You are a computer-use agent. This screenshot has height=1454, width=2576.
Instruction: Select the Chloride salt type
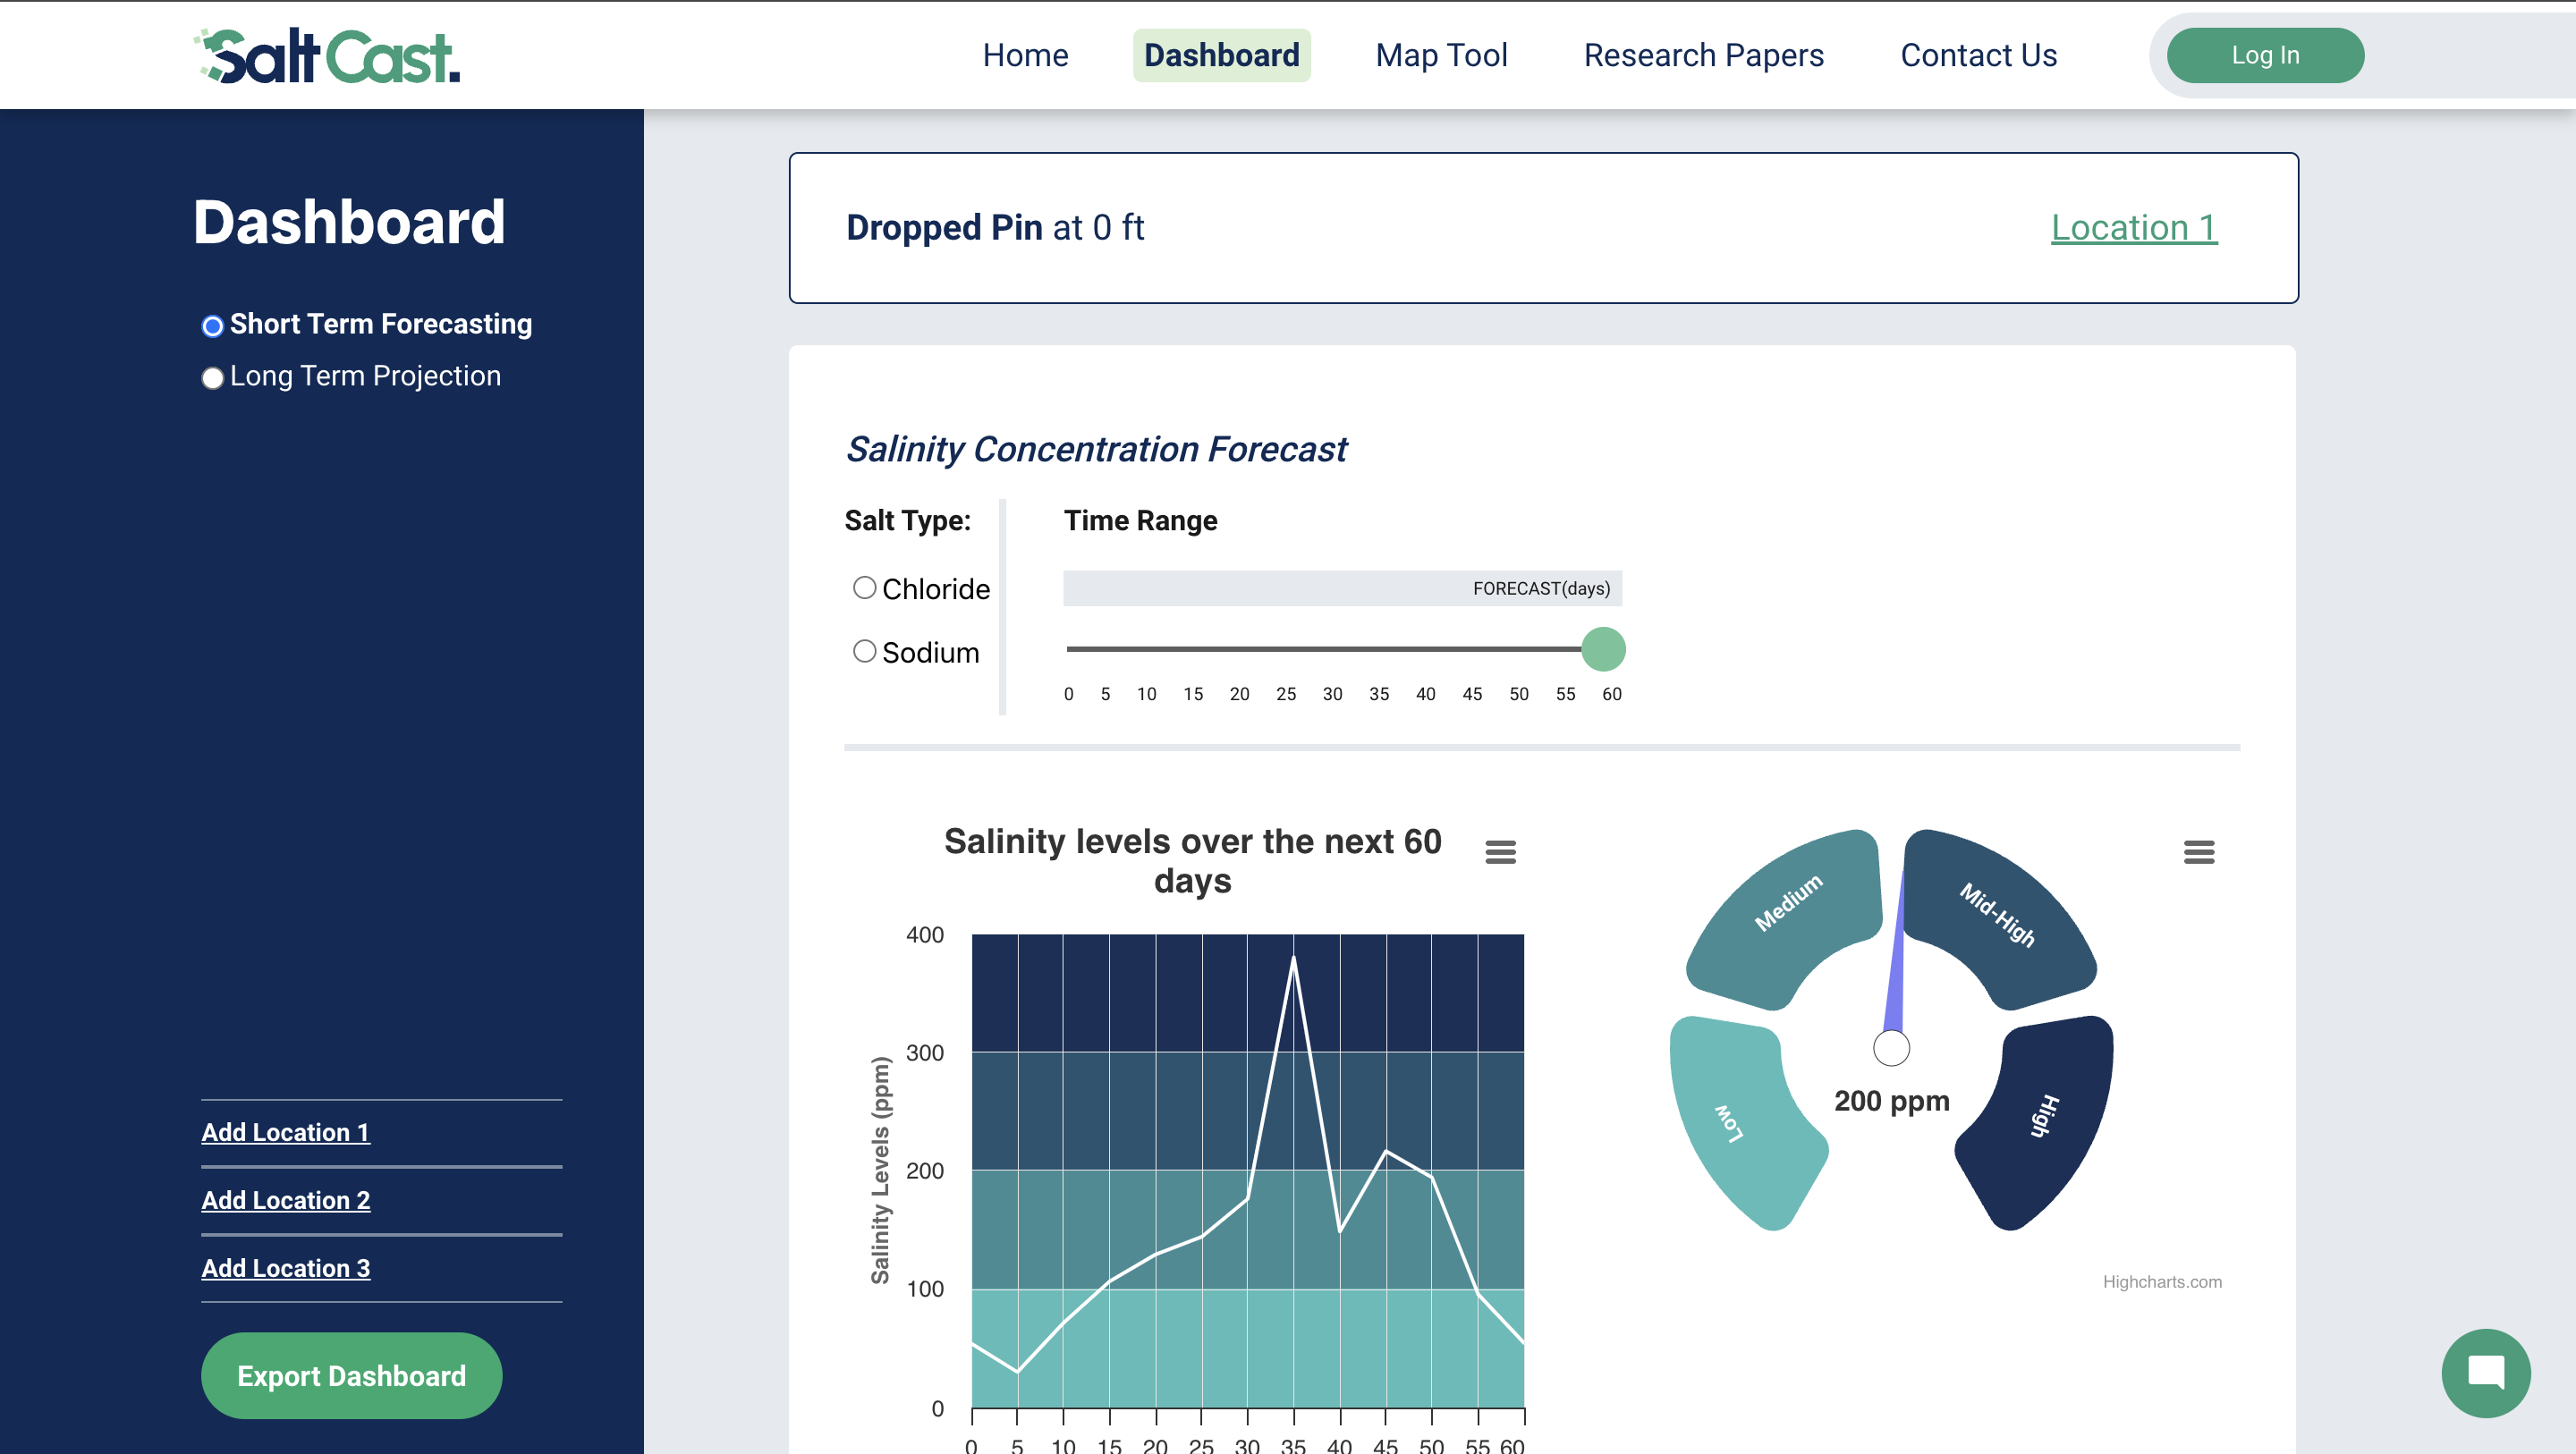coord(864,588)
